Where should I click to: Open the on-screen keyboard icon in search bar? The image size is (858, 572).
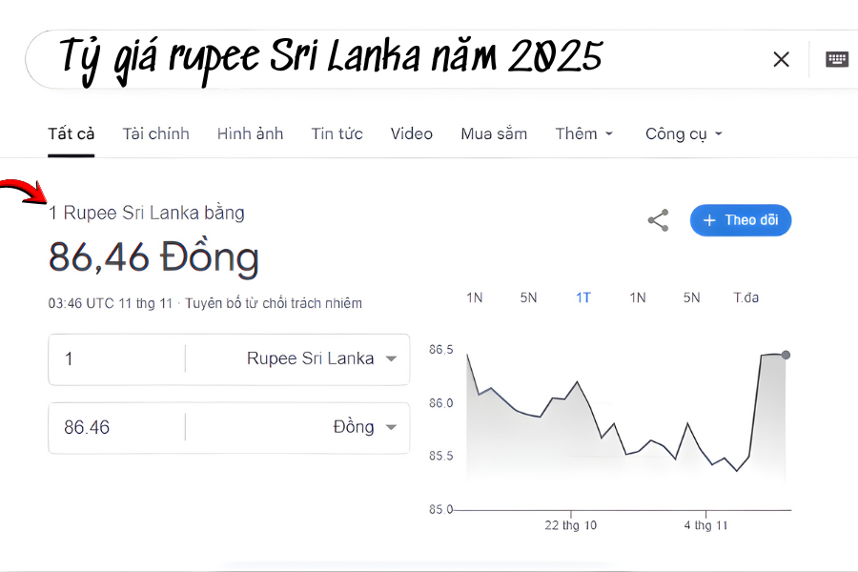point(836,58)
